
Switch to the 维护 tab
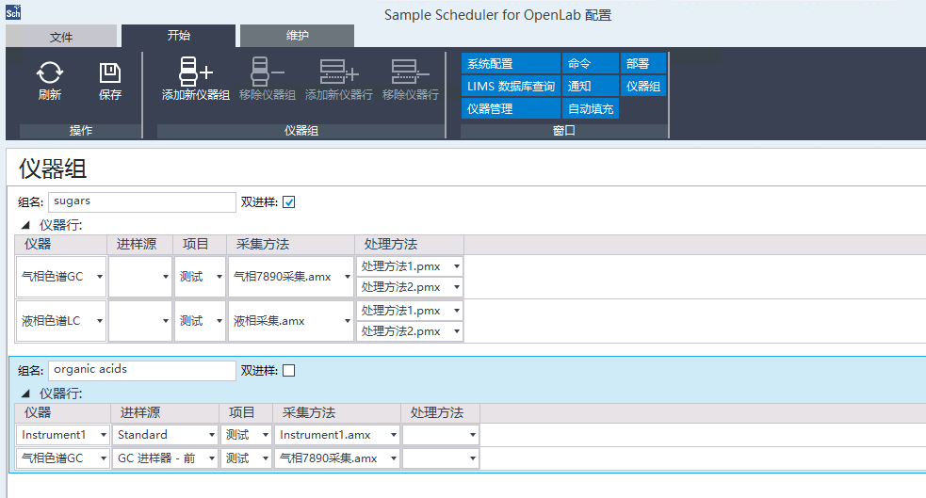(x=297, y=36)
